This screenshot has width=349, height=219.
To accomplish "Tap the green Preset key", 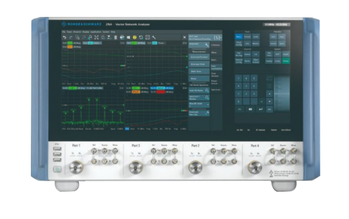I will coord(286,61).
